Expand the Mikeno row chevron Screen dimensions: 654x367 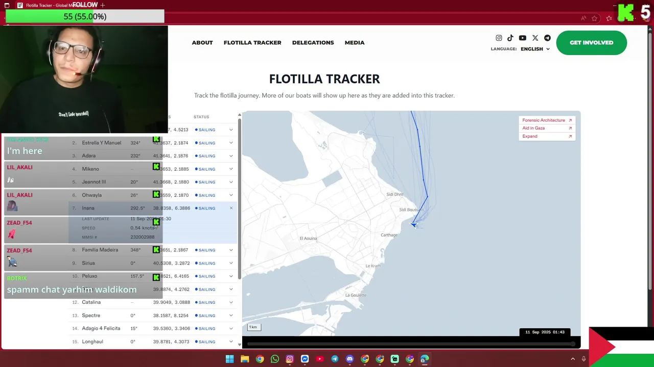[x=231, y=169]
